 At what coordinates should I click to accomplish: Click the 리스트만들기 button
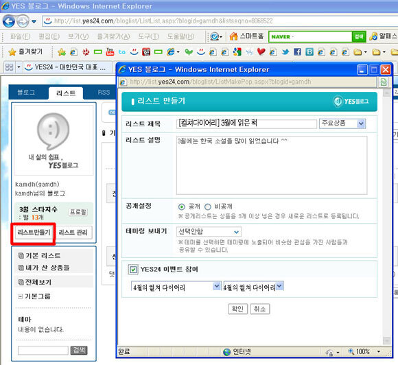34,233
